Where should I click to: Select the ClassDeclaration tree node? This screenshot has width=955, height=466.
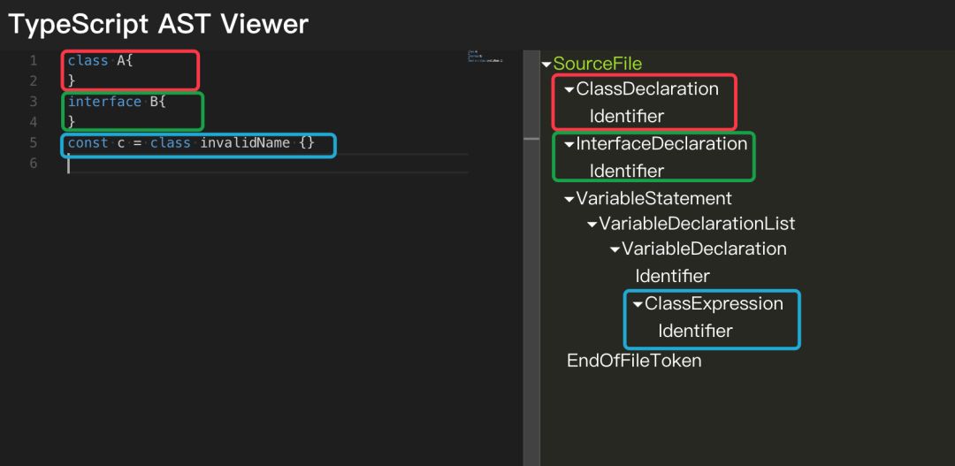[647, 89]
